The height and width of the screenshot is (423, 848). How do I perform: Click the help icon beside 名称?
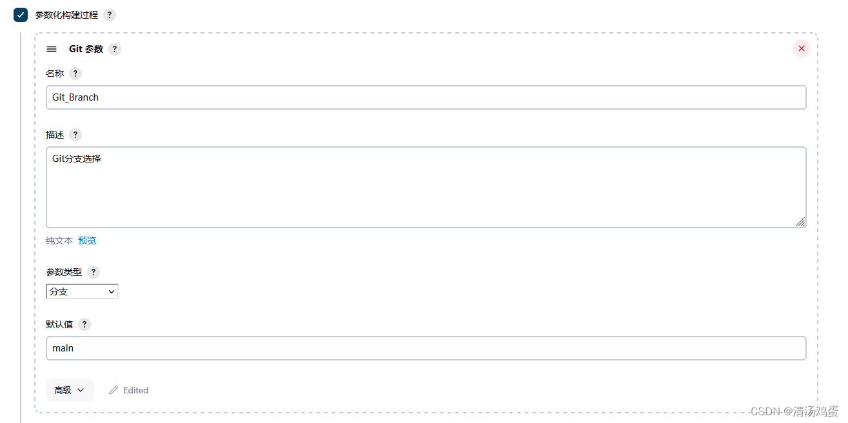[75, 74]
